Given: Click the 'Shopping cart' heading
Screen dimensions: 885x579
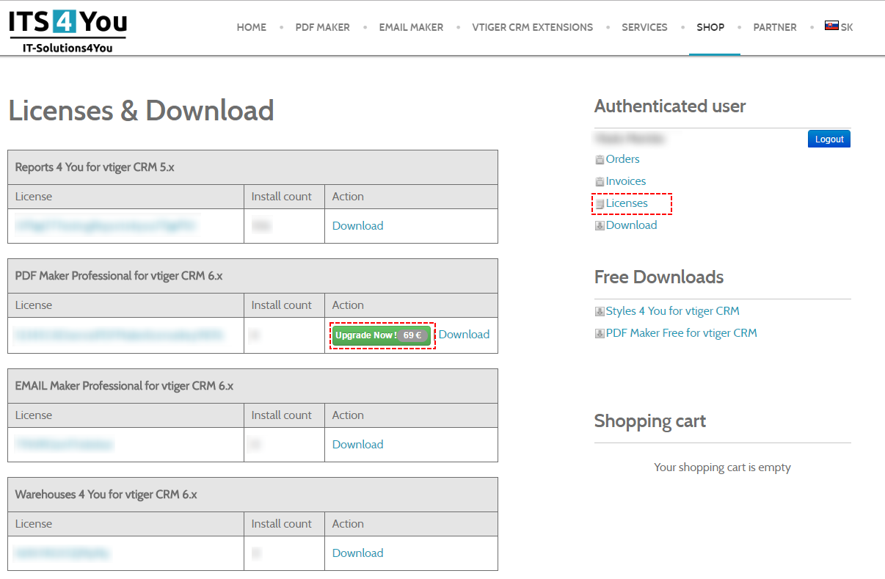Looking at the screenshot, I should click(x=649, y=421).
